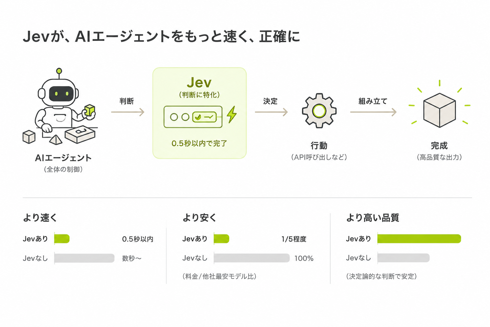Click the green Jevあり bar under より速く
Image resolution: width=490 pixels, height=327 pixels.
(62, 239)
